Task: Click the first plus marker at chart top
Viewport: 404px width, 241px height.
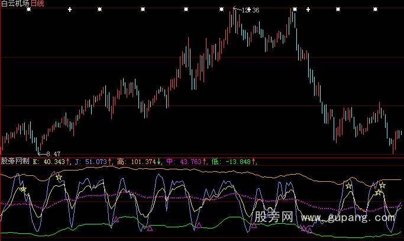Action: tap(70, 10)
